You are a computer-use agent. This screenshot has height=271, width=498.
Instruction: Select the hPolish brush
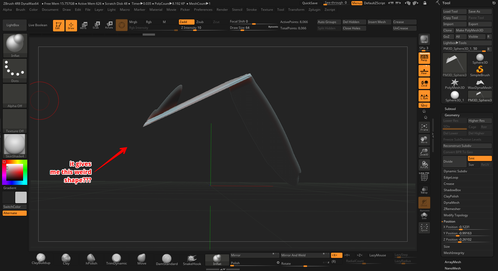(91, 259)
